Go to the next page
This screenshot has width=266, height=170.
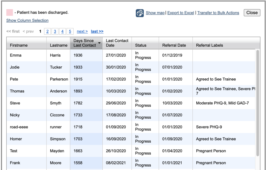tap(82, 32)
